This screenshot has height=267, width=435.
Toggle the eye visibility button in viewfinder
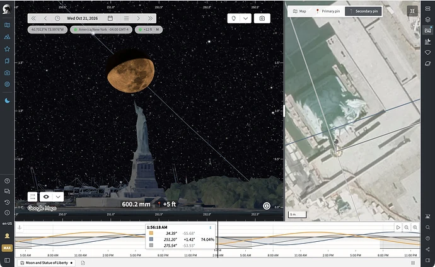46,196
